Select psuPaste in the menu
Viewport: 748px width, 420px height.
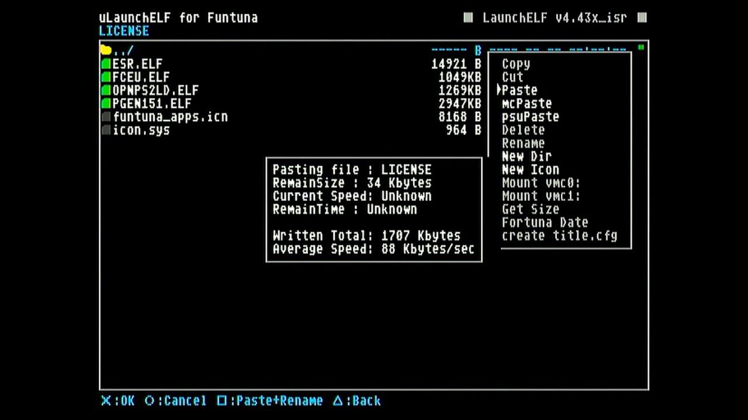click(x=531, y=117)
